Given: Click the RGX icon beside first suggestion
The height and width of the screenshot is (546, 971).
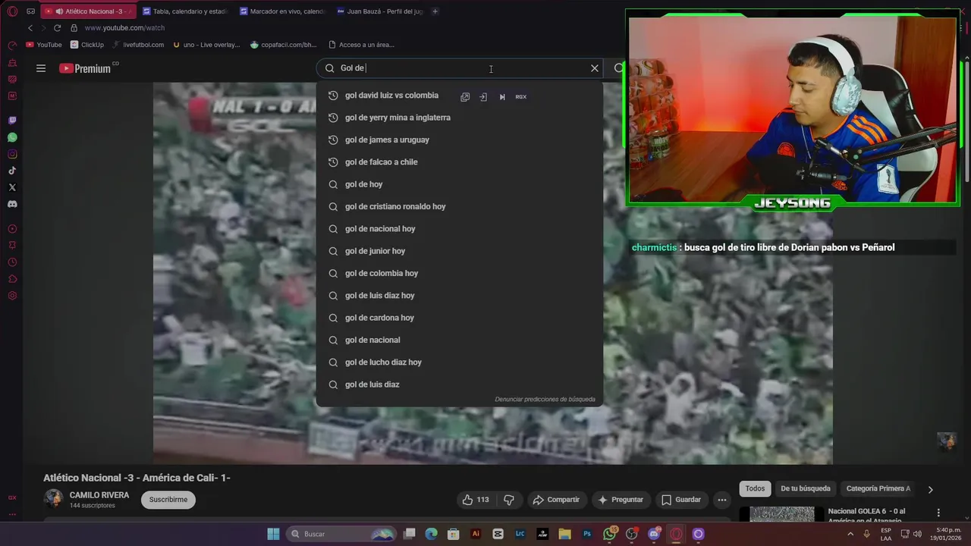Looking at the screenshot, I should [x=521, y=97].
